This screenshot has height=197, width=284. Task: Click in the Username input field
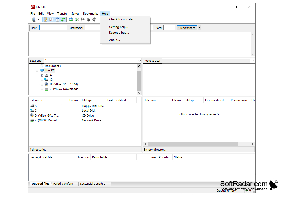(x=93, y=28)
